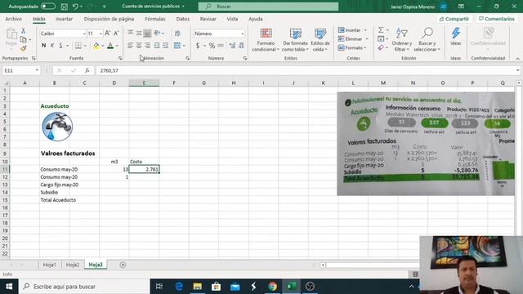Click the Decrease decimals icon
Viewport: 523px width, 294px height.
click(241, 46)
